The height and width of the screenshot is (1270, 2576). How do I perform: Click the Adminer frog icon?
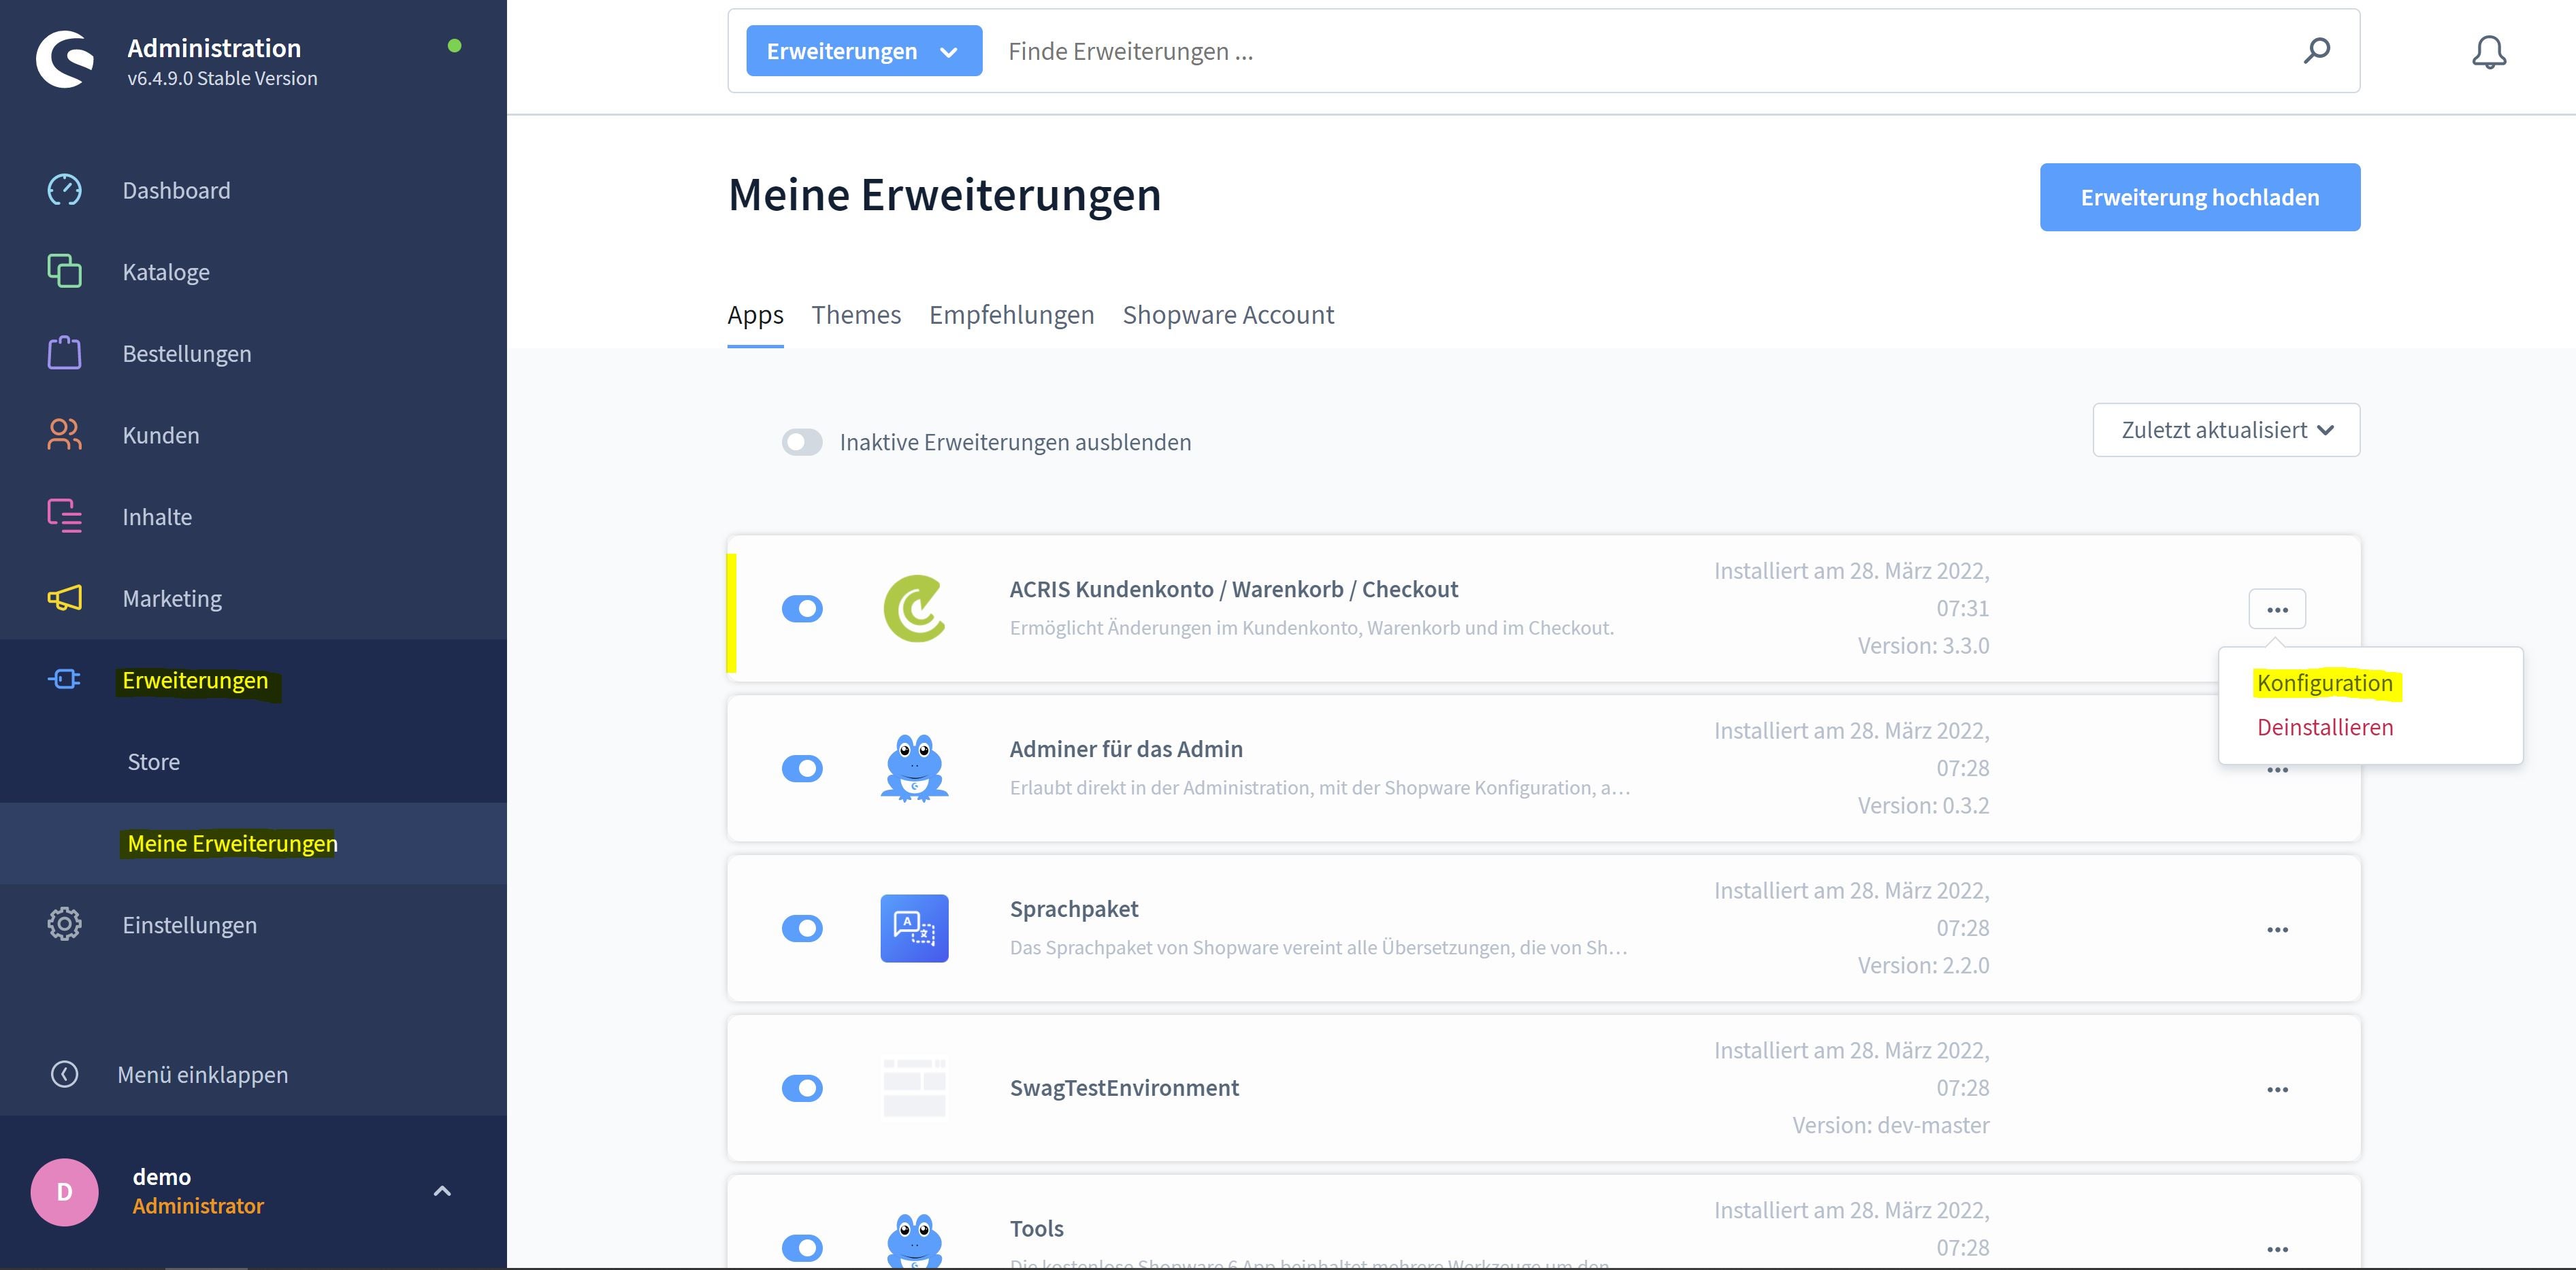[x=914, y=767]
